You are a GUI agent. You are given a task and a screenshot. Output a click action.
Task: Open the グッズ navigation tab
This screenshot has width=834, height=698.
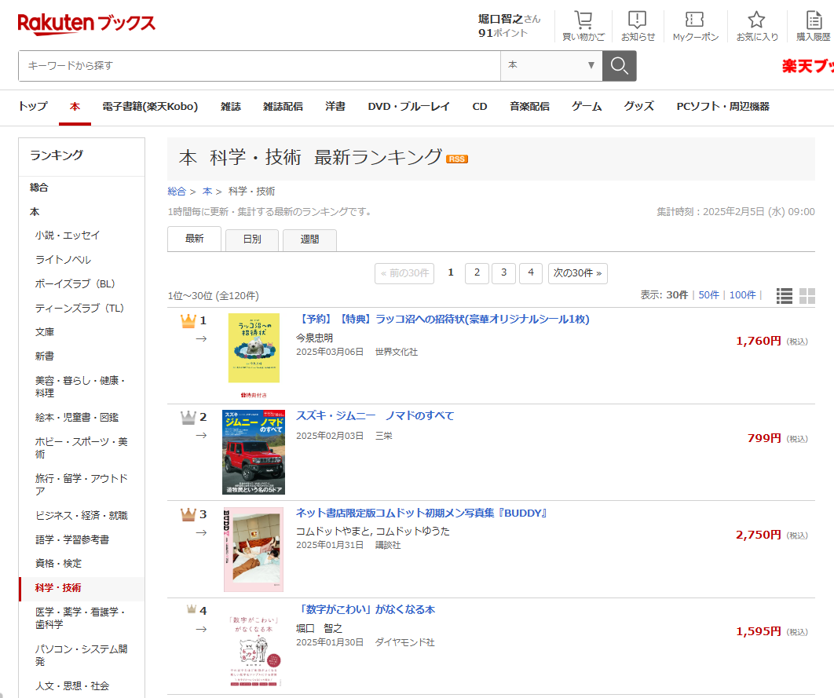click(638, 106)
